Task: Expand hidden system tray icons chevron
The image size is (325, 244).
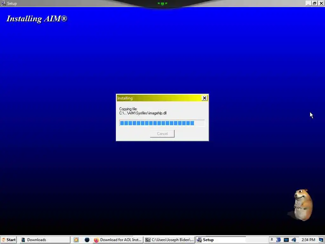Action: [x=272, y=240]
